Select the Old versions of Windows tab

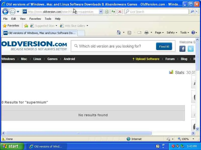40,33
